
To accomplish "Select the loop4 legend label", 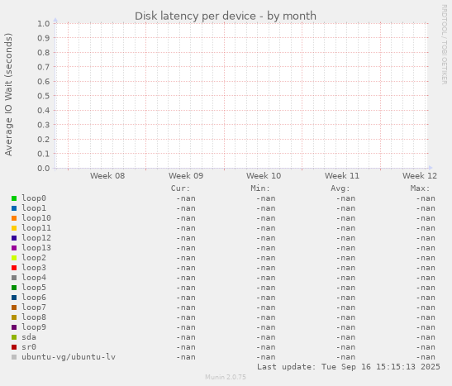I will (x=34, y=278).
